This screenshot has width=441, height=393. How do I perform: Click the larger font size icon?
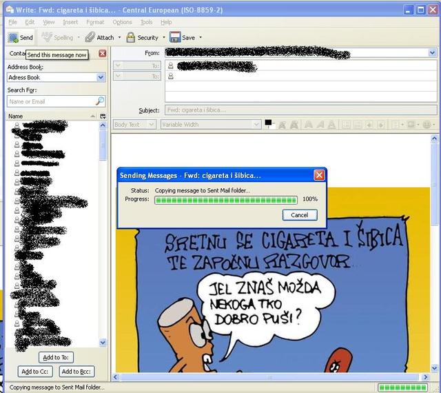point(294,124)
